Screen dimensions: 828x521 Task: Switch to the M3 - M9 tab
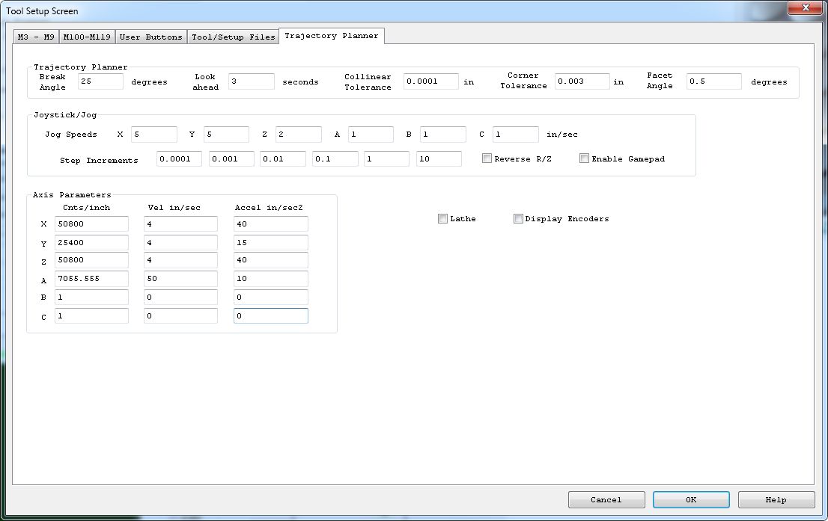(x=36, y=37)
